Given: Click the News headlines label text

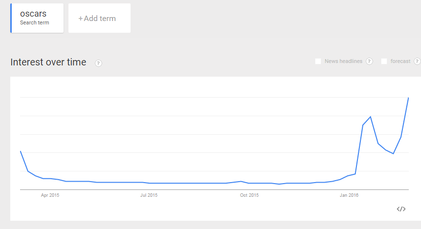Looking at the screenshot, I should point(343,62).
